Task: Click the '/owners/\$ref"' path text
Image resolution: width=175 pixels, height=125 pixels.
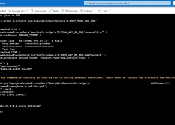Action: point(94,32)
